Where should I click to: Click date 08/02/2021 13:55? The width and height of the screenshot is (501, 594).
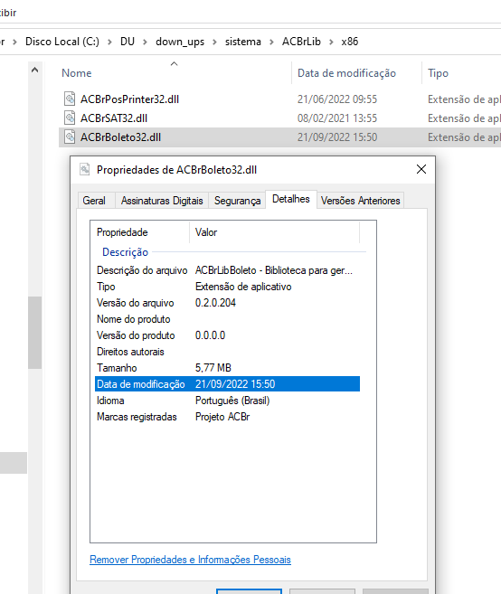pos(337,118)
